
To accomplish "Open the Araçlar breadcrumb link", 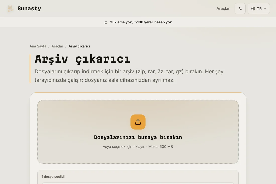I will 57,46.
